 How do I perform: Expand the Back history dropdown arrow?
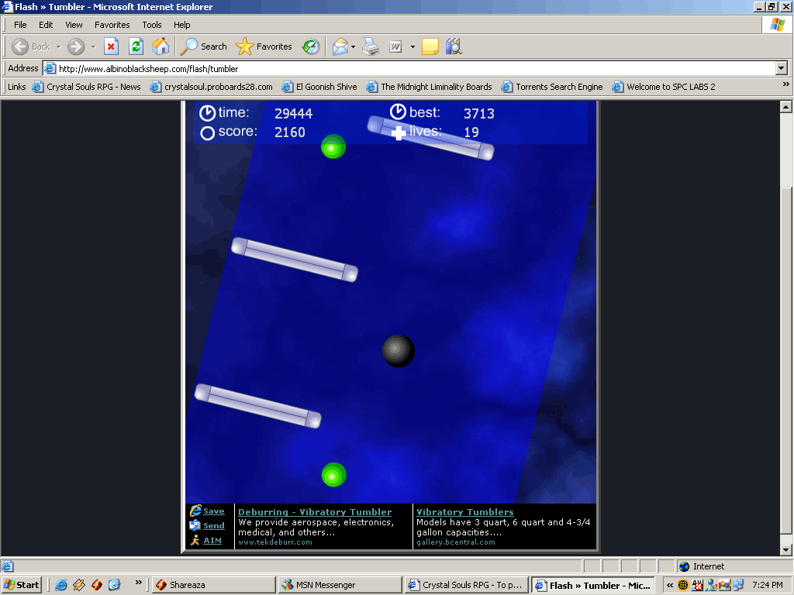pyautogui.click(x=58, y=46)
